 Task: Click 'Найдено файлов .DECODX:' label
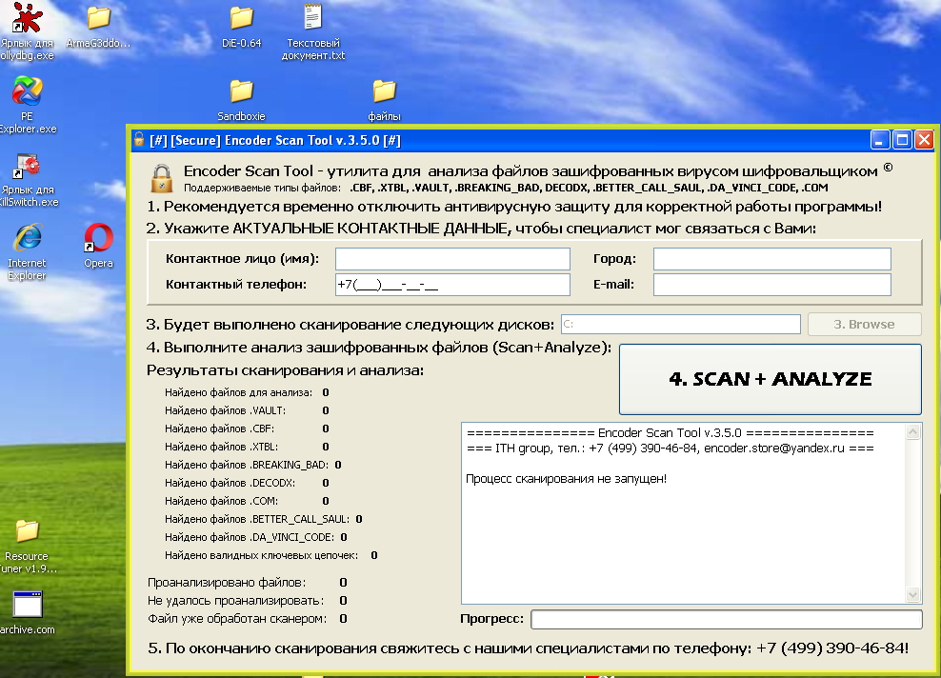point(230,483)
